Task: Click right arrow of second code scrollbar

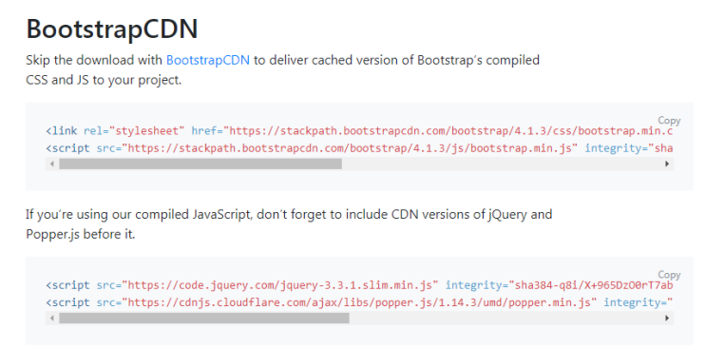Action: [x=667, y=318]
